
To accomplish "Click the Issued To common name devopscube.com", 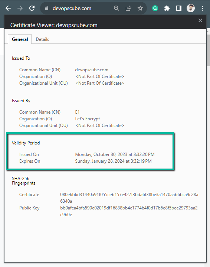I will (92, 70).
